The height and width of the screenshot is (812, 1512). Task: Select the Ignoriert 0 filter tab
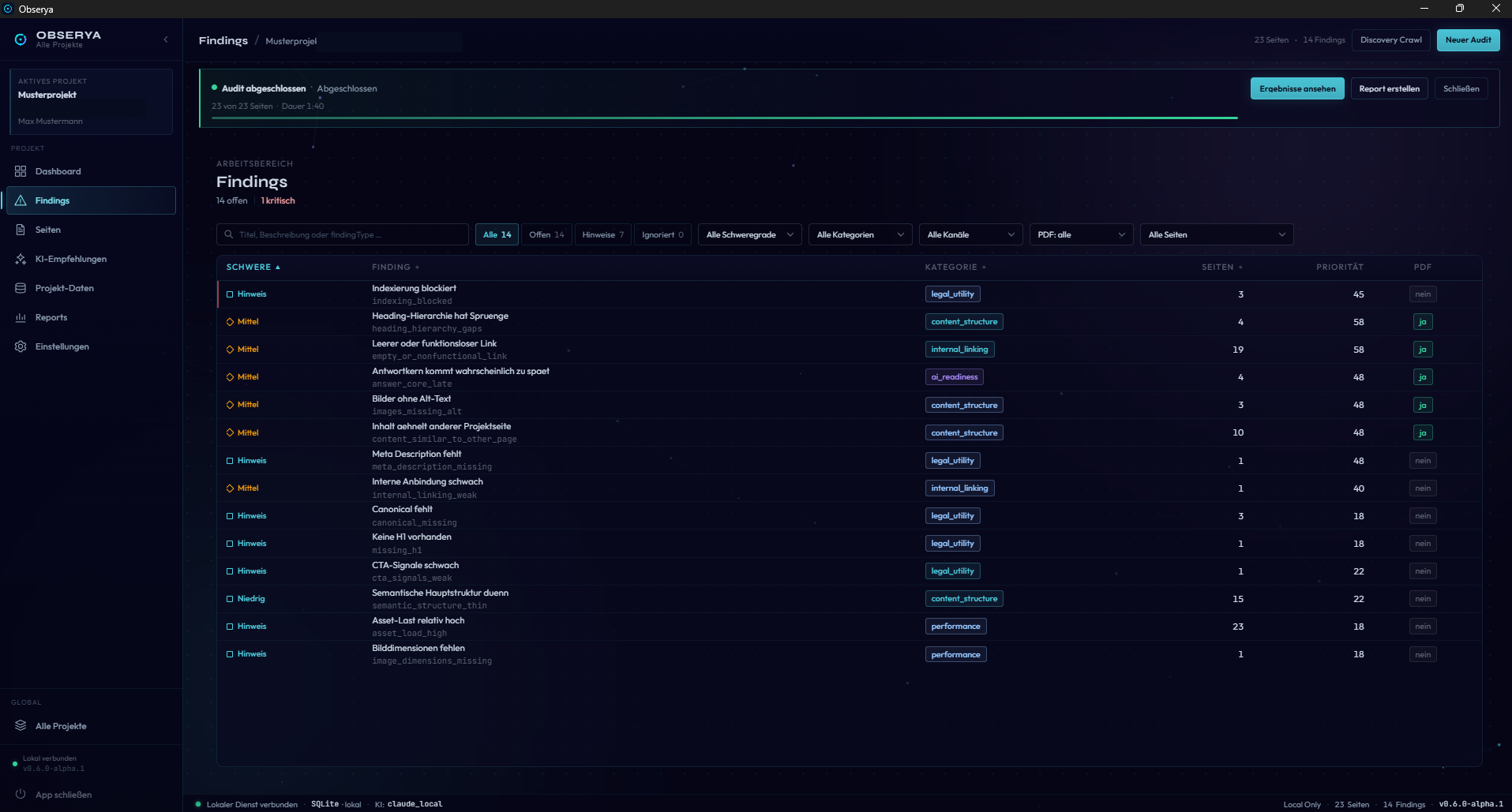click(x=662, y=234)
